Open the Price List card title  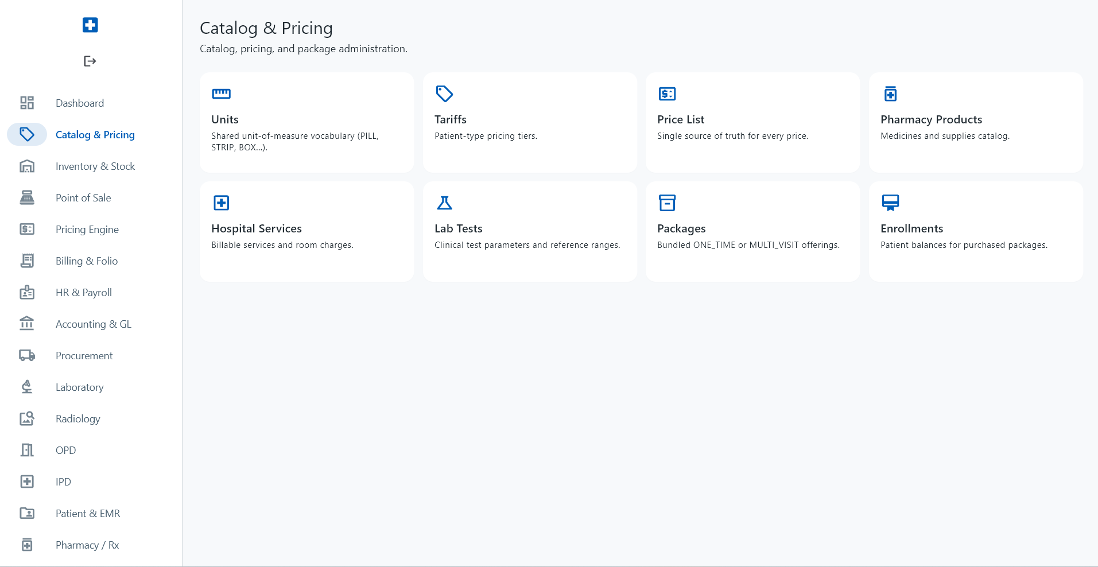pos(681,119)
